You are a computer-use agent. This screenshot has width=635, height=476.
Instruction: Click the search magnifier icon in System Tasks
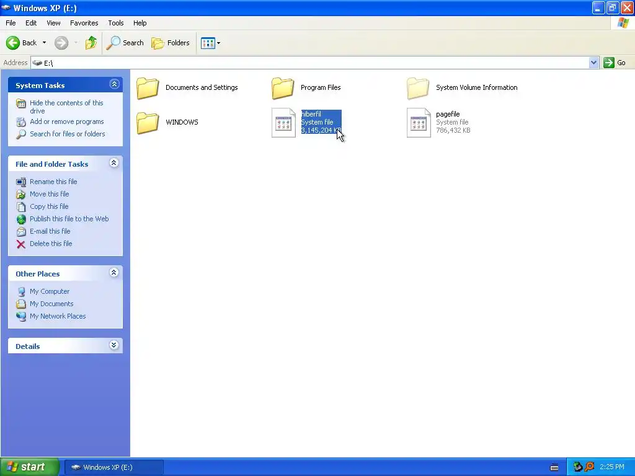click(x=21, y=134)
